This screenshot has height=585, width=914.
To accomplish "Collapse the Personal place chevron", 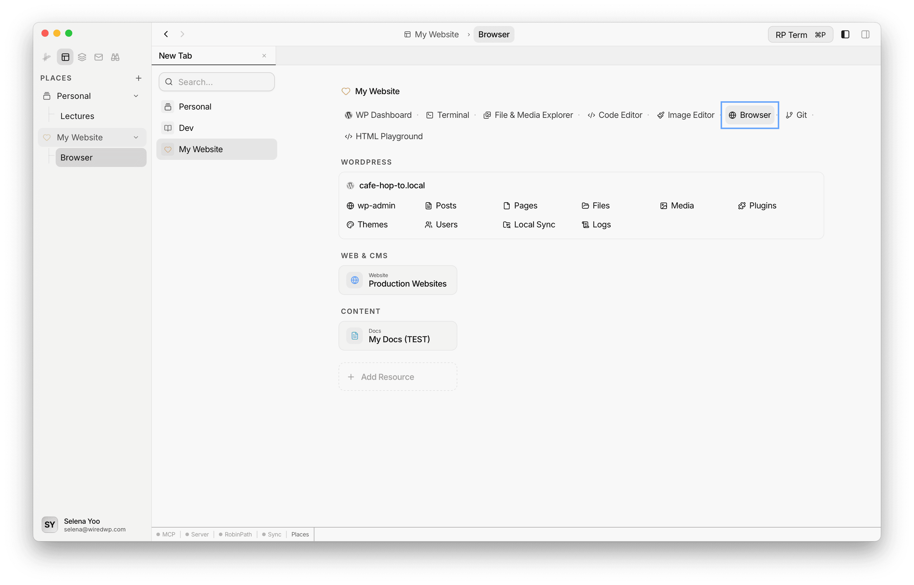I will [136, 96].
